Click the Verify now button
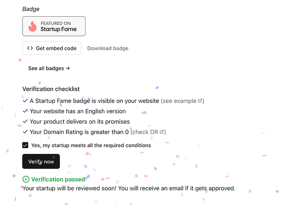Viewport: 287px width, 205px height. point(41,162)
